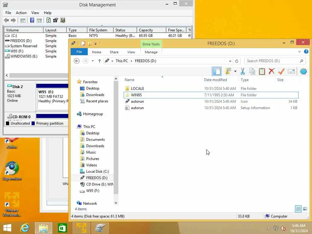This screenshot has width=312, height=234.
Task: Switch to the View ribbon tab
Action: 131,52
